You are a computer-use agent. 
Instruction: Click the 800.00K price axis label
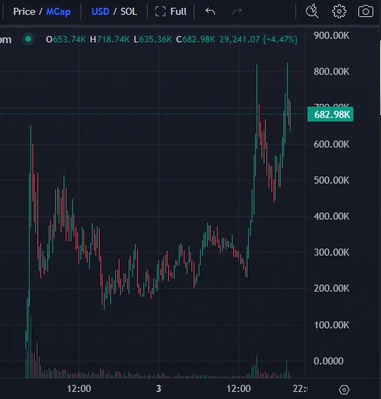point(332,71)
